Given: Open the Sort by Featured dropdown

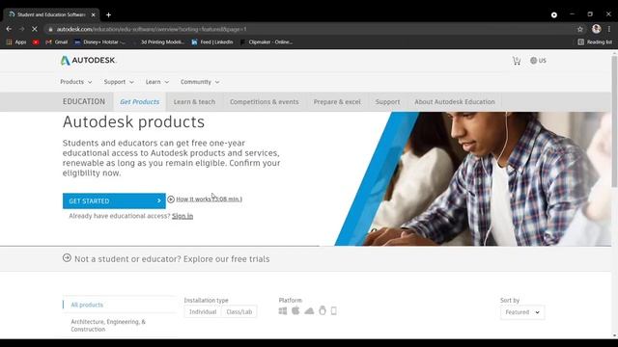Looking at the screenshot, I should [522, 312].
